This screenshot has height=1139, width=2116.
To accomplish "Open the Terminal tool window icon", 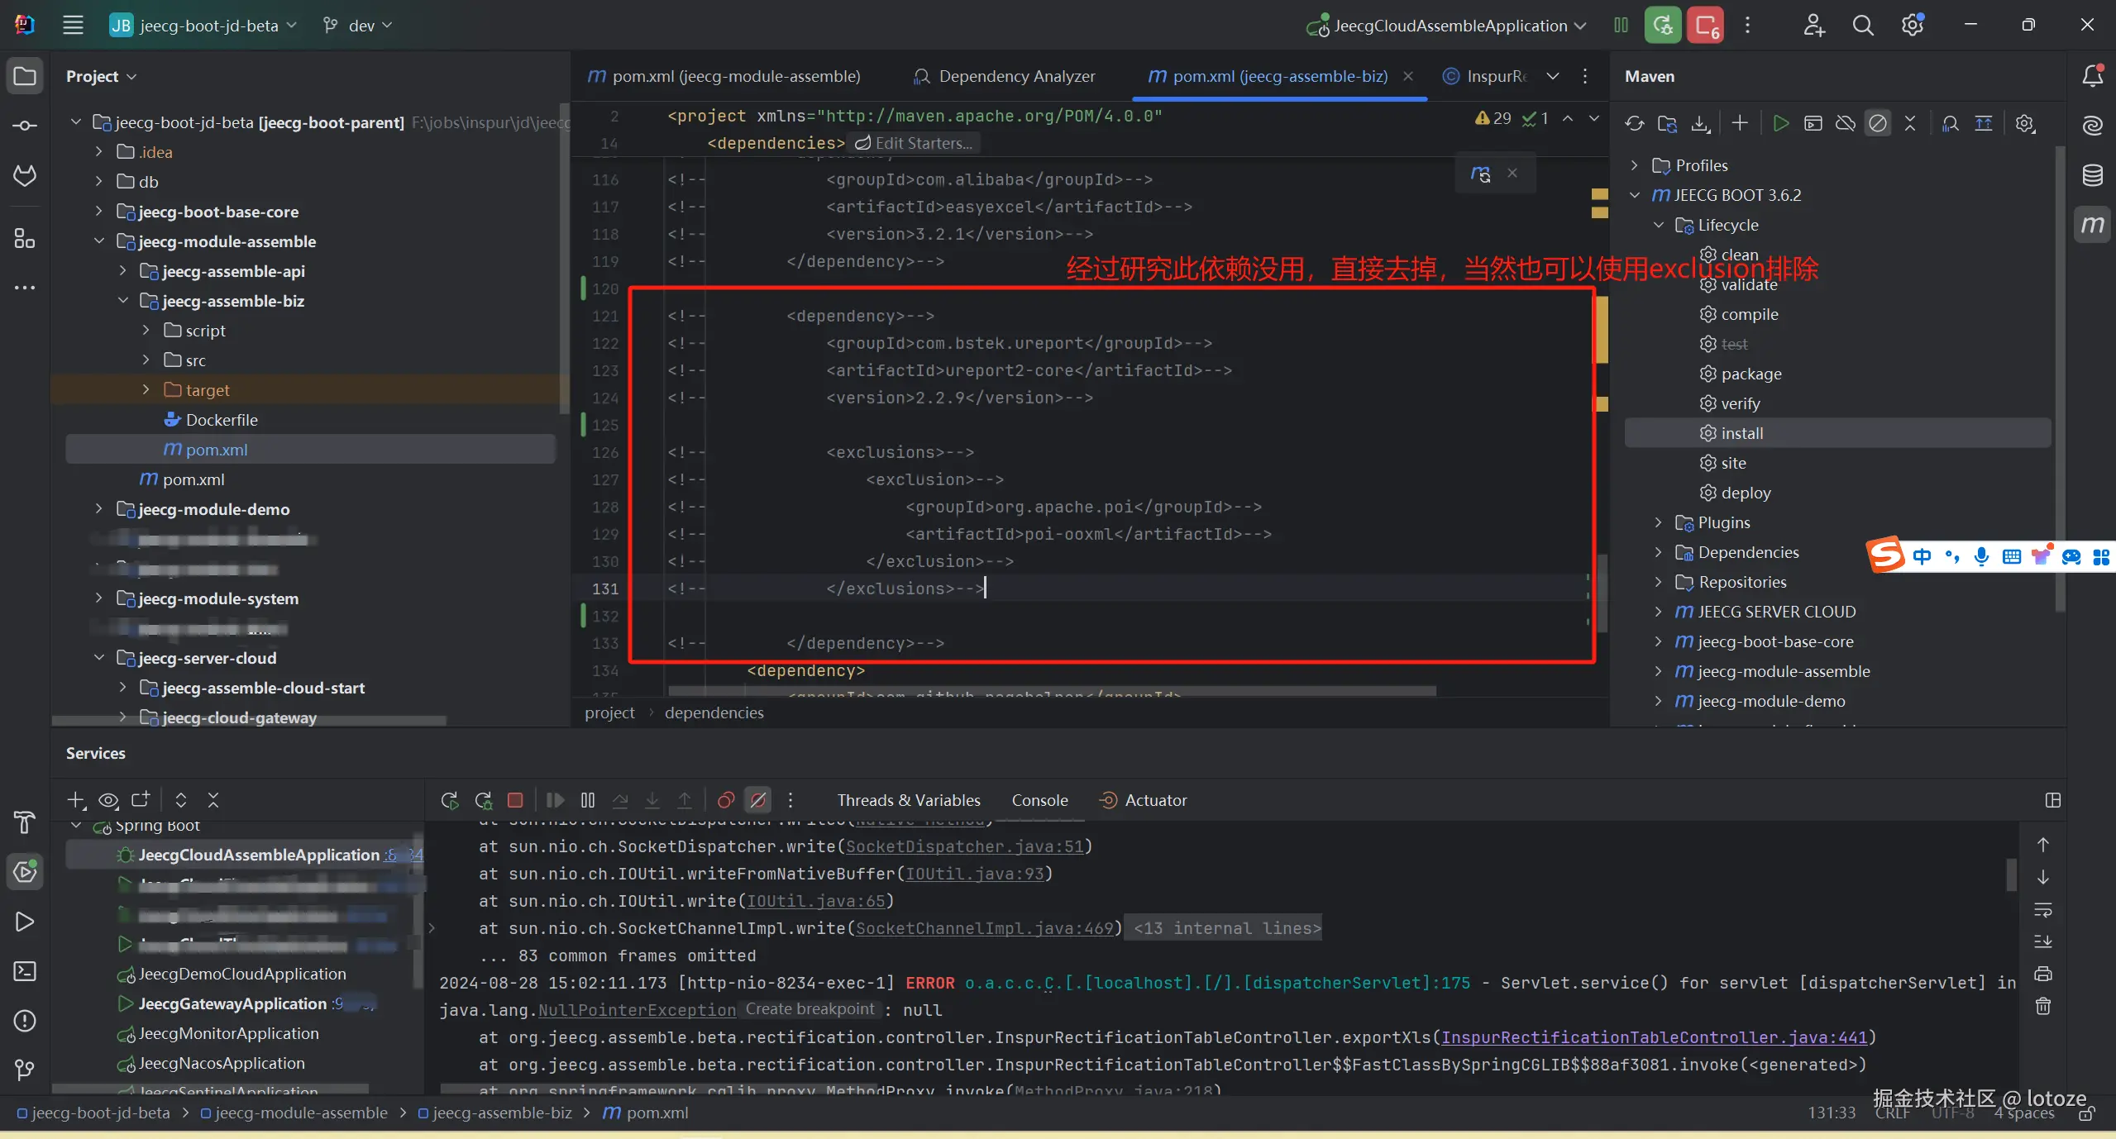I will [x=25, y=971].
